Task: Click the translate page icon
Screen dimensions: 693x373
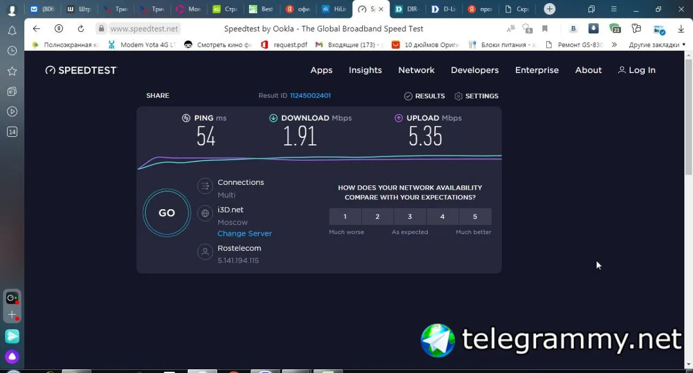Action: (511, 29)
